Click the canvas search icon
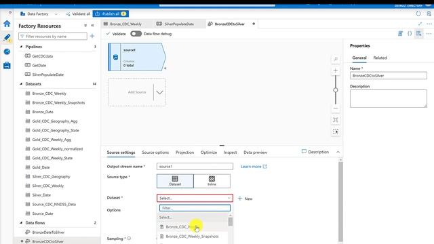Viewport: 434px width, 244px height. [x=336, y=59]
